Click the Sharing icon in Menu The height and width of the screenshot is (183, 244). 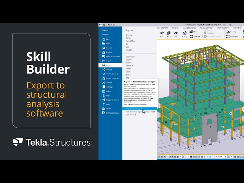(x=104, y=69)
